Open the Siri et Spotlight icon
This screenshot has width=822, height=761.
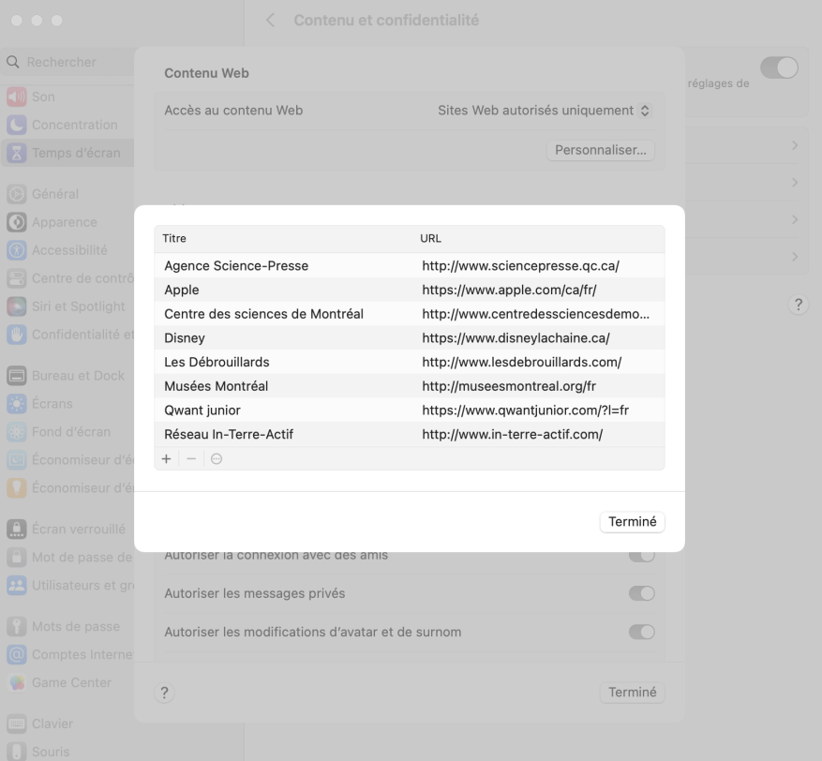[17, 306]
